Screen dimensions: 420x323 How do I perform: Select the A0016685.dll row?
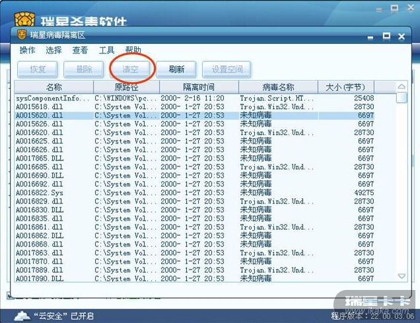tap(194, 166)
